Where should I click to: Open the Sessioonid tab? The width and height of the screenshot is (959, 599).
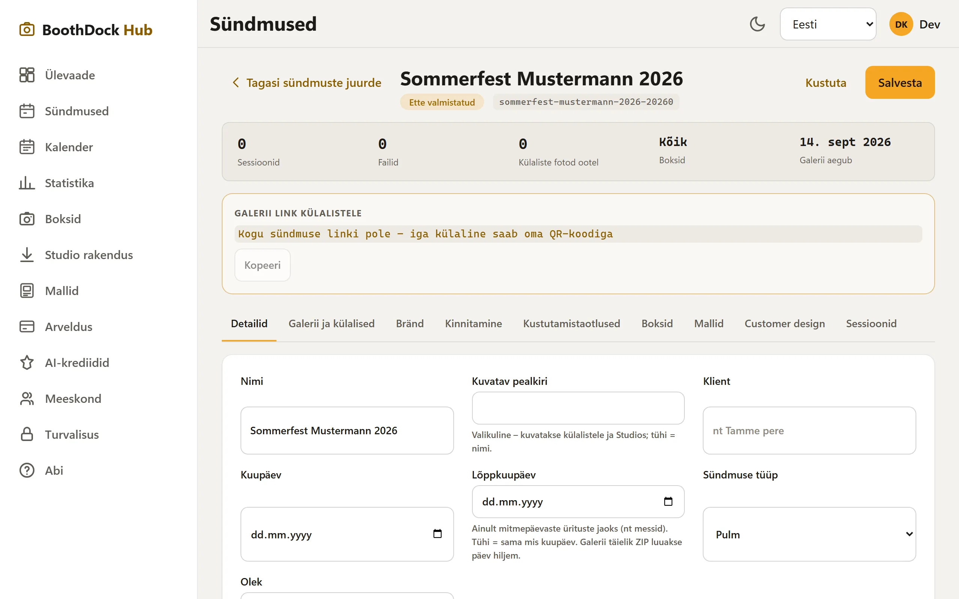pyautogui.click(x=871, y=324)
